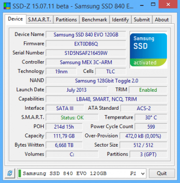Image resolution: width=180 pixels, height=183 pixels.
Task: Click the Bytes Written value '6,668 TB'
Action: tap(64, 145)
